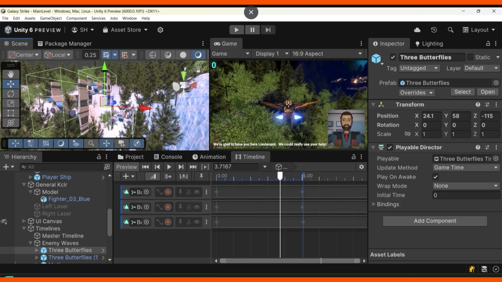Switch to the Console tab
The width and height of the screenshot is (502, 282).
(171, 157)
